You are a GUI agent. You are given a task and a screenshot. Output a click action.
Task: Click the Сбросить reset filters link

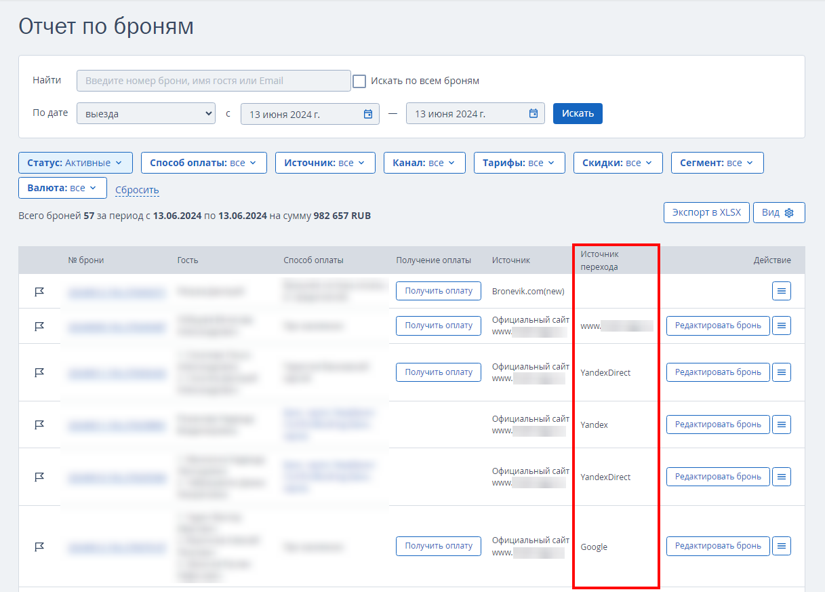point(137,190)
